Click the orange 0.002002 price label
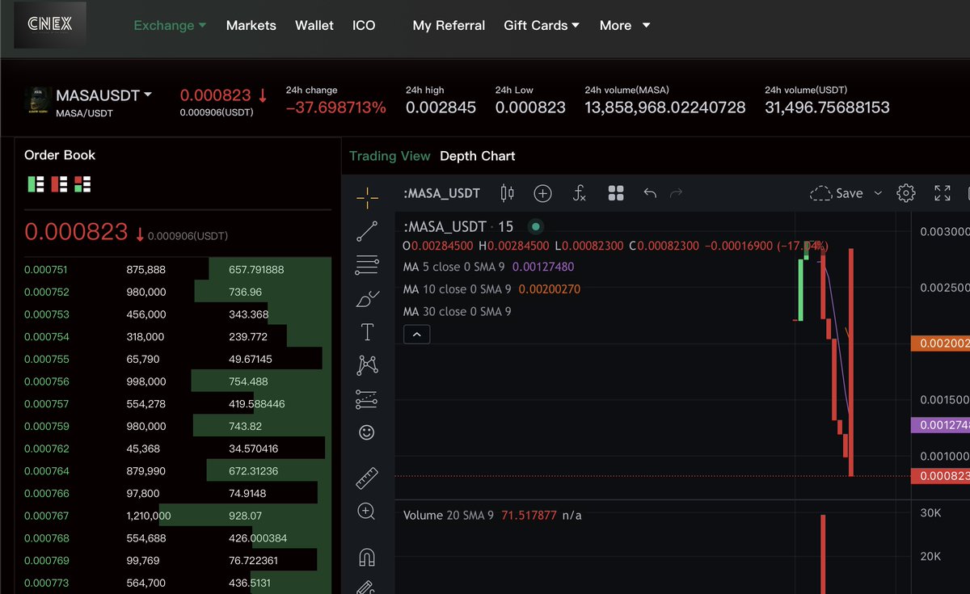This screenshot has height=594, width=970. [940, 343]
